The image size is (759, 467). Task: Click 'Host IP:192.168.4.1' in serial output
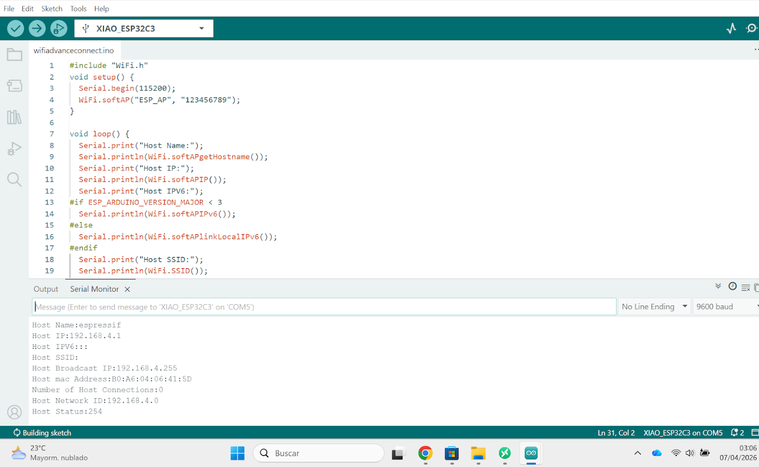[x=77, y=336]
